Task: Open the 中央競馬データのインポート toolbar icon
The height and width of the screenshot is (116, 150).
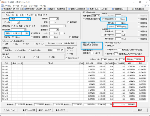Action: tap(2, 9)
